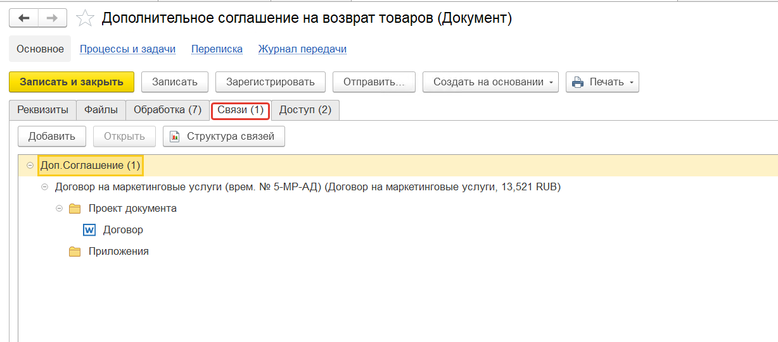778x342 pixels.
Task: Switch to the Файлы tab
Action: [101, 110]
